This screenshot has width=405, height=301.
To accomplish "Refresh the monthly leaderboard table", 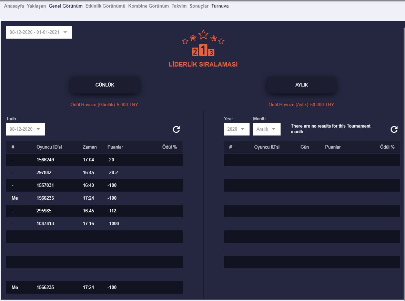I will click(394, 129).
